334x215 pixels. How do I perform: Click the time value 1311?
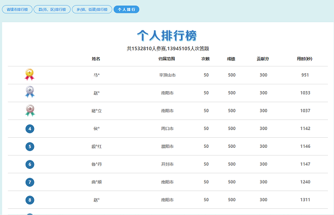click(x=305, y=200)
